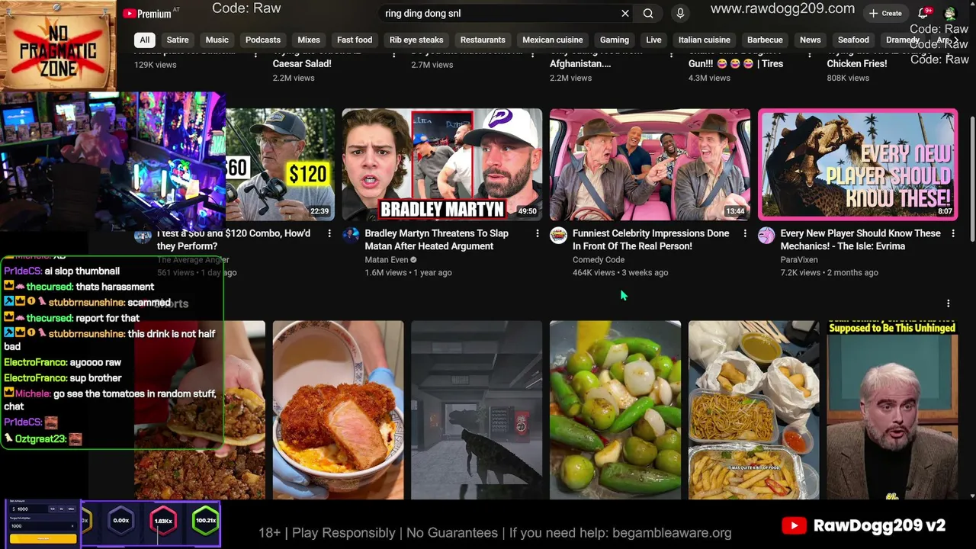
Task: Click the magnifier search button
Action: pos(648,13)
